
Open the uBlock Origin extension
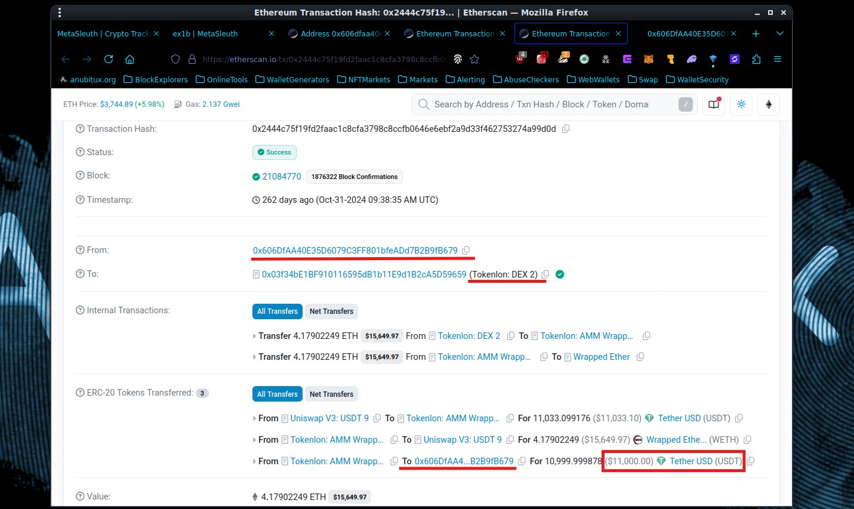(x=521, y=58)
